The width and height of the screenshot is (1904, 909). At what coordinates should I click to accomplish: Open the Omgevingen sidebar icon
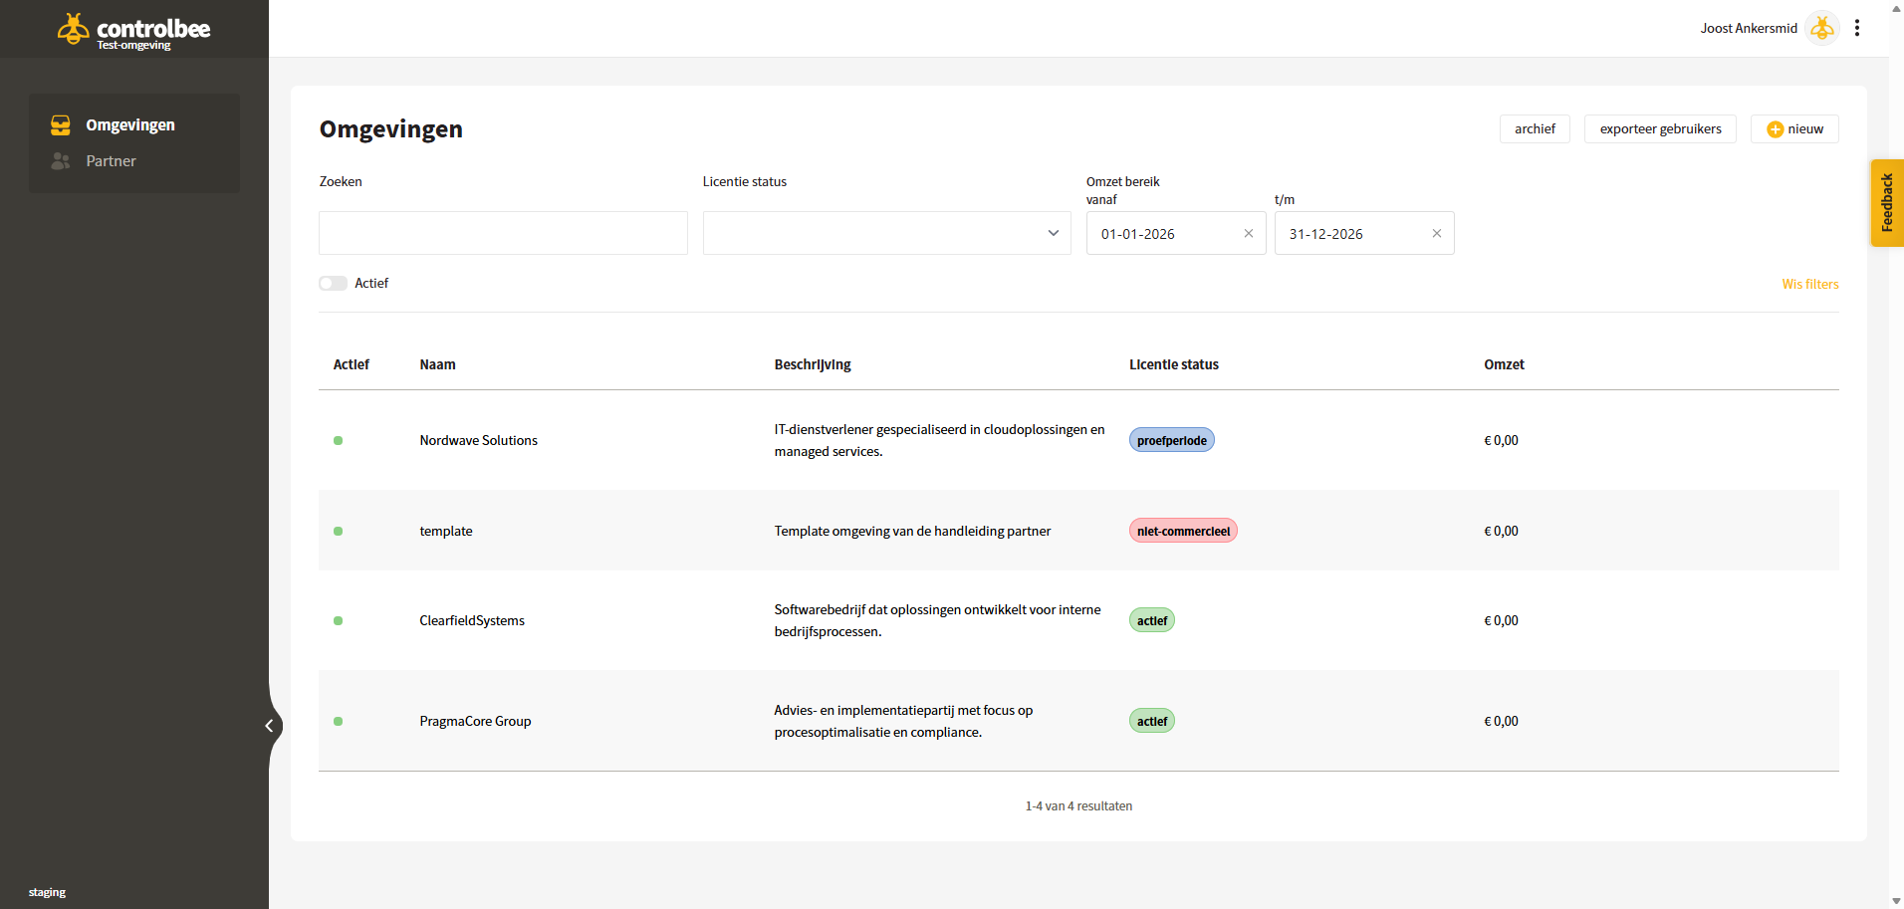[x=61, y=124]
